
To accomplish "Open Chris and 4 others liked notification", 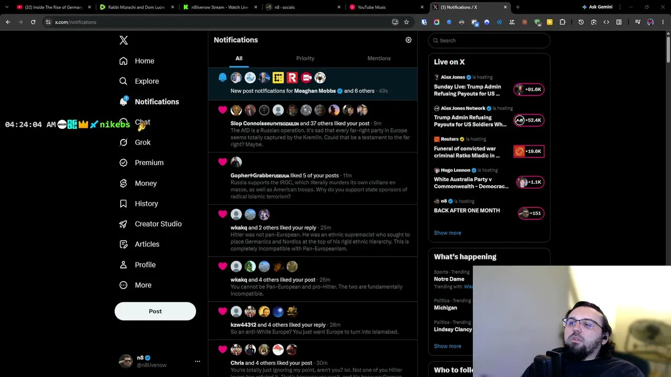I will pyautogui.click(x=313, y=358).
